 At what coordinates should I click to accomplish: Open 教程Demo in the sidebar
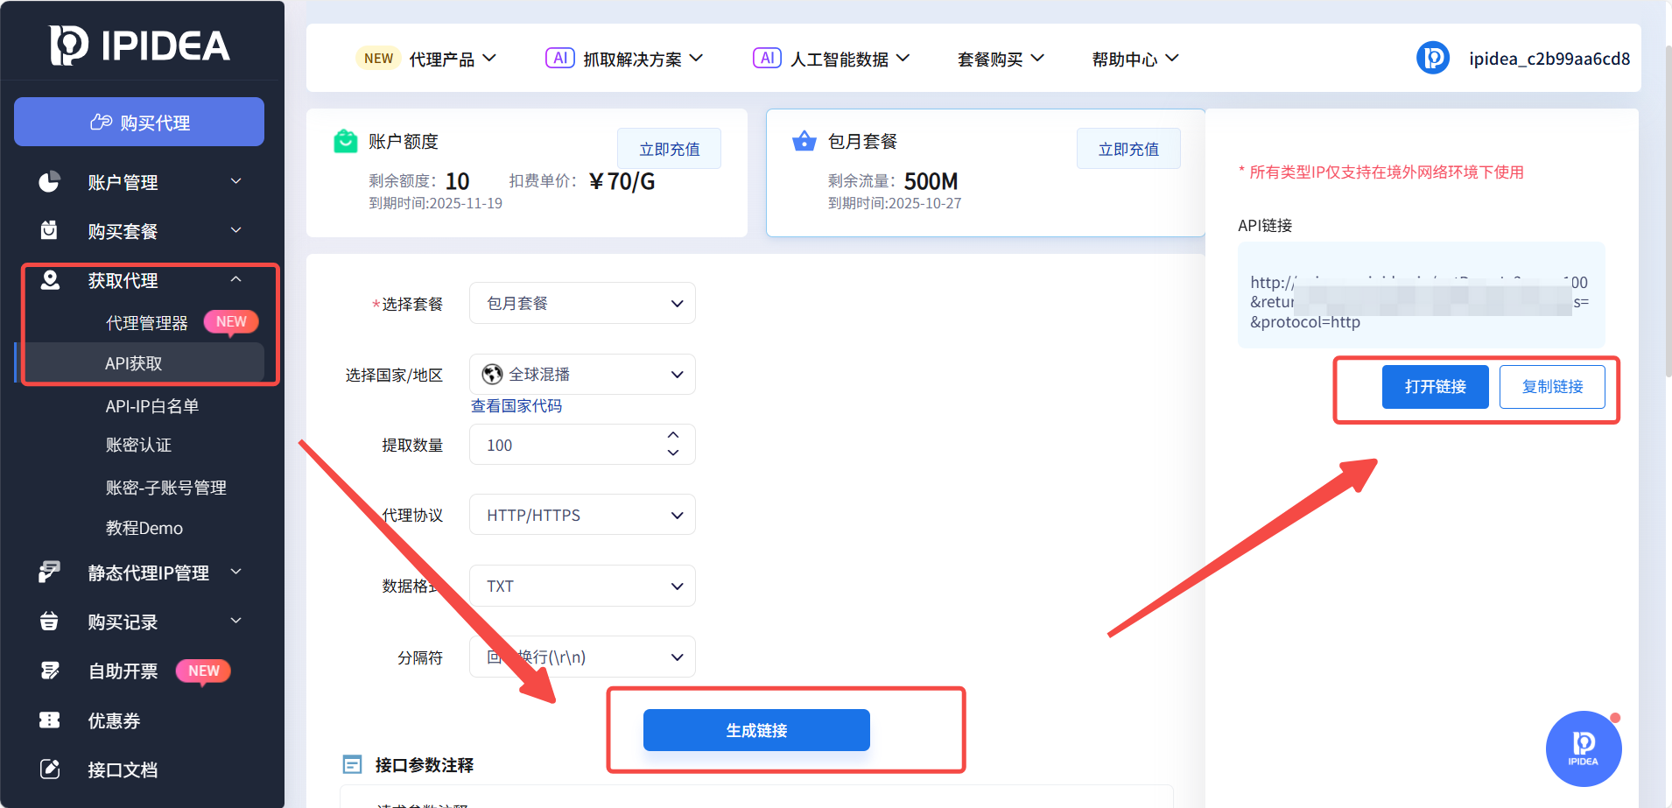tap(144, 528)
